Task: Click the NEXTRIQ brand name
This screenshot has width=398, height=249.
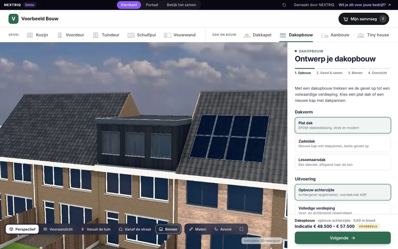Action: point(12,5)
